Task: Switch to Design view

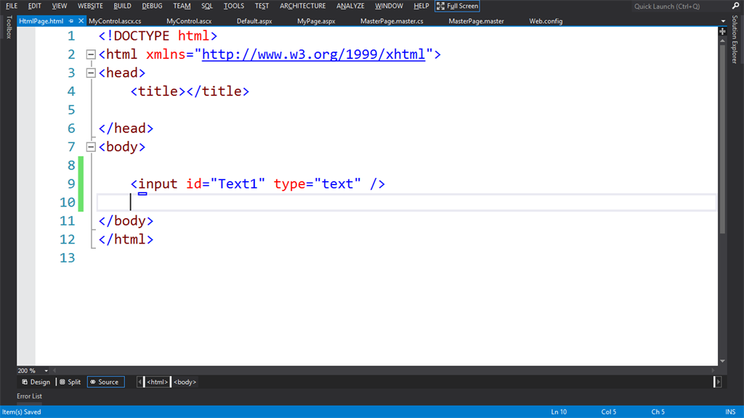Action: point(36,382)
